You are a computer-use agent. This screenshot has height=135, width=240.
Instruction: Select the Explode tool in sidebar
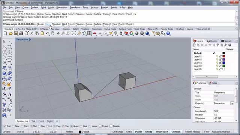click(x=9, y=84)
